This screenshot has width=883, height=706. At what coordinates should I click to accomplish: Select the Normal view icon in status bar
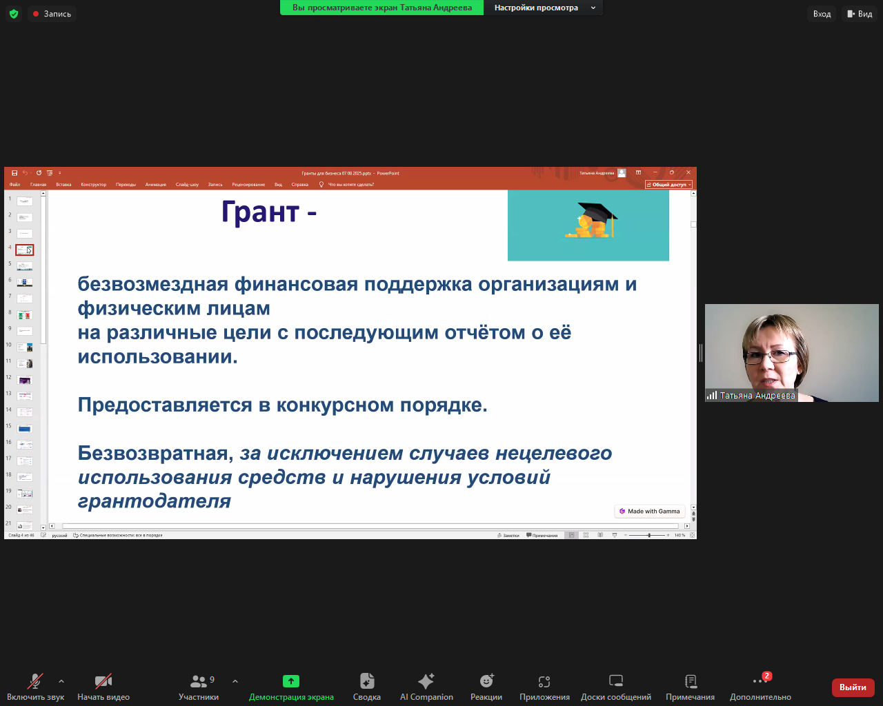571,535
